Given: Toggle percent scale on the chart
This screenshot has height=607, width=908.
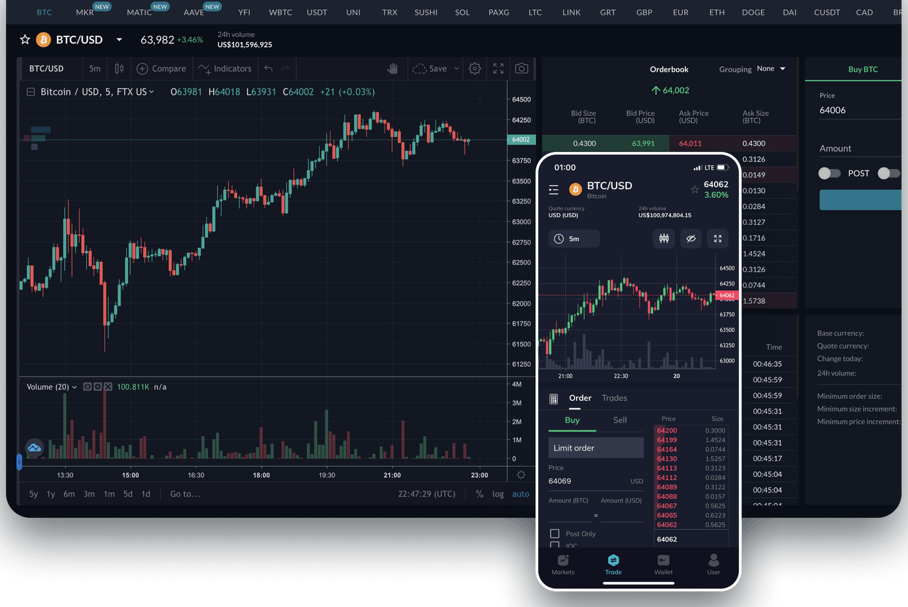Looking at the screenshot, I should point(480,494).
